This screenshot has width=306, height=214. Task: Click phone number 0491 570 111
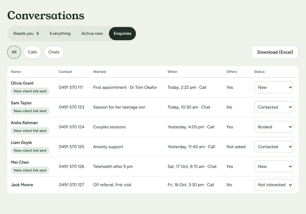point(71,87)
